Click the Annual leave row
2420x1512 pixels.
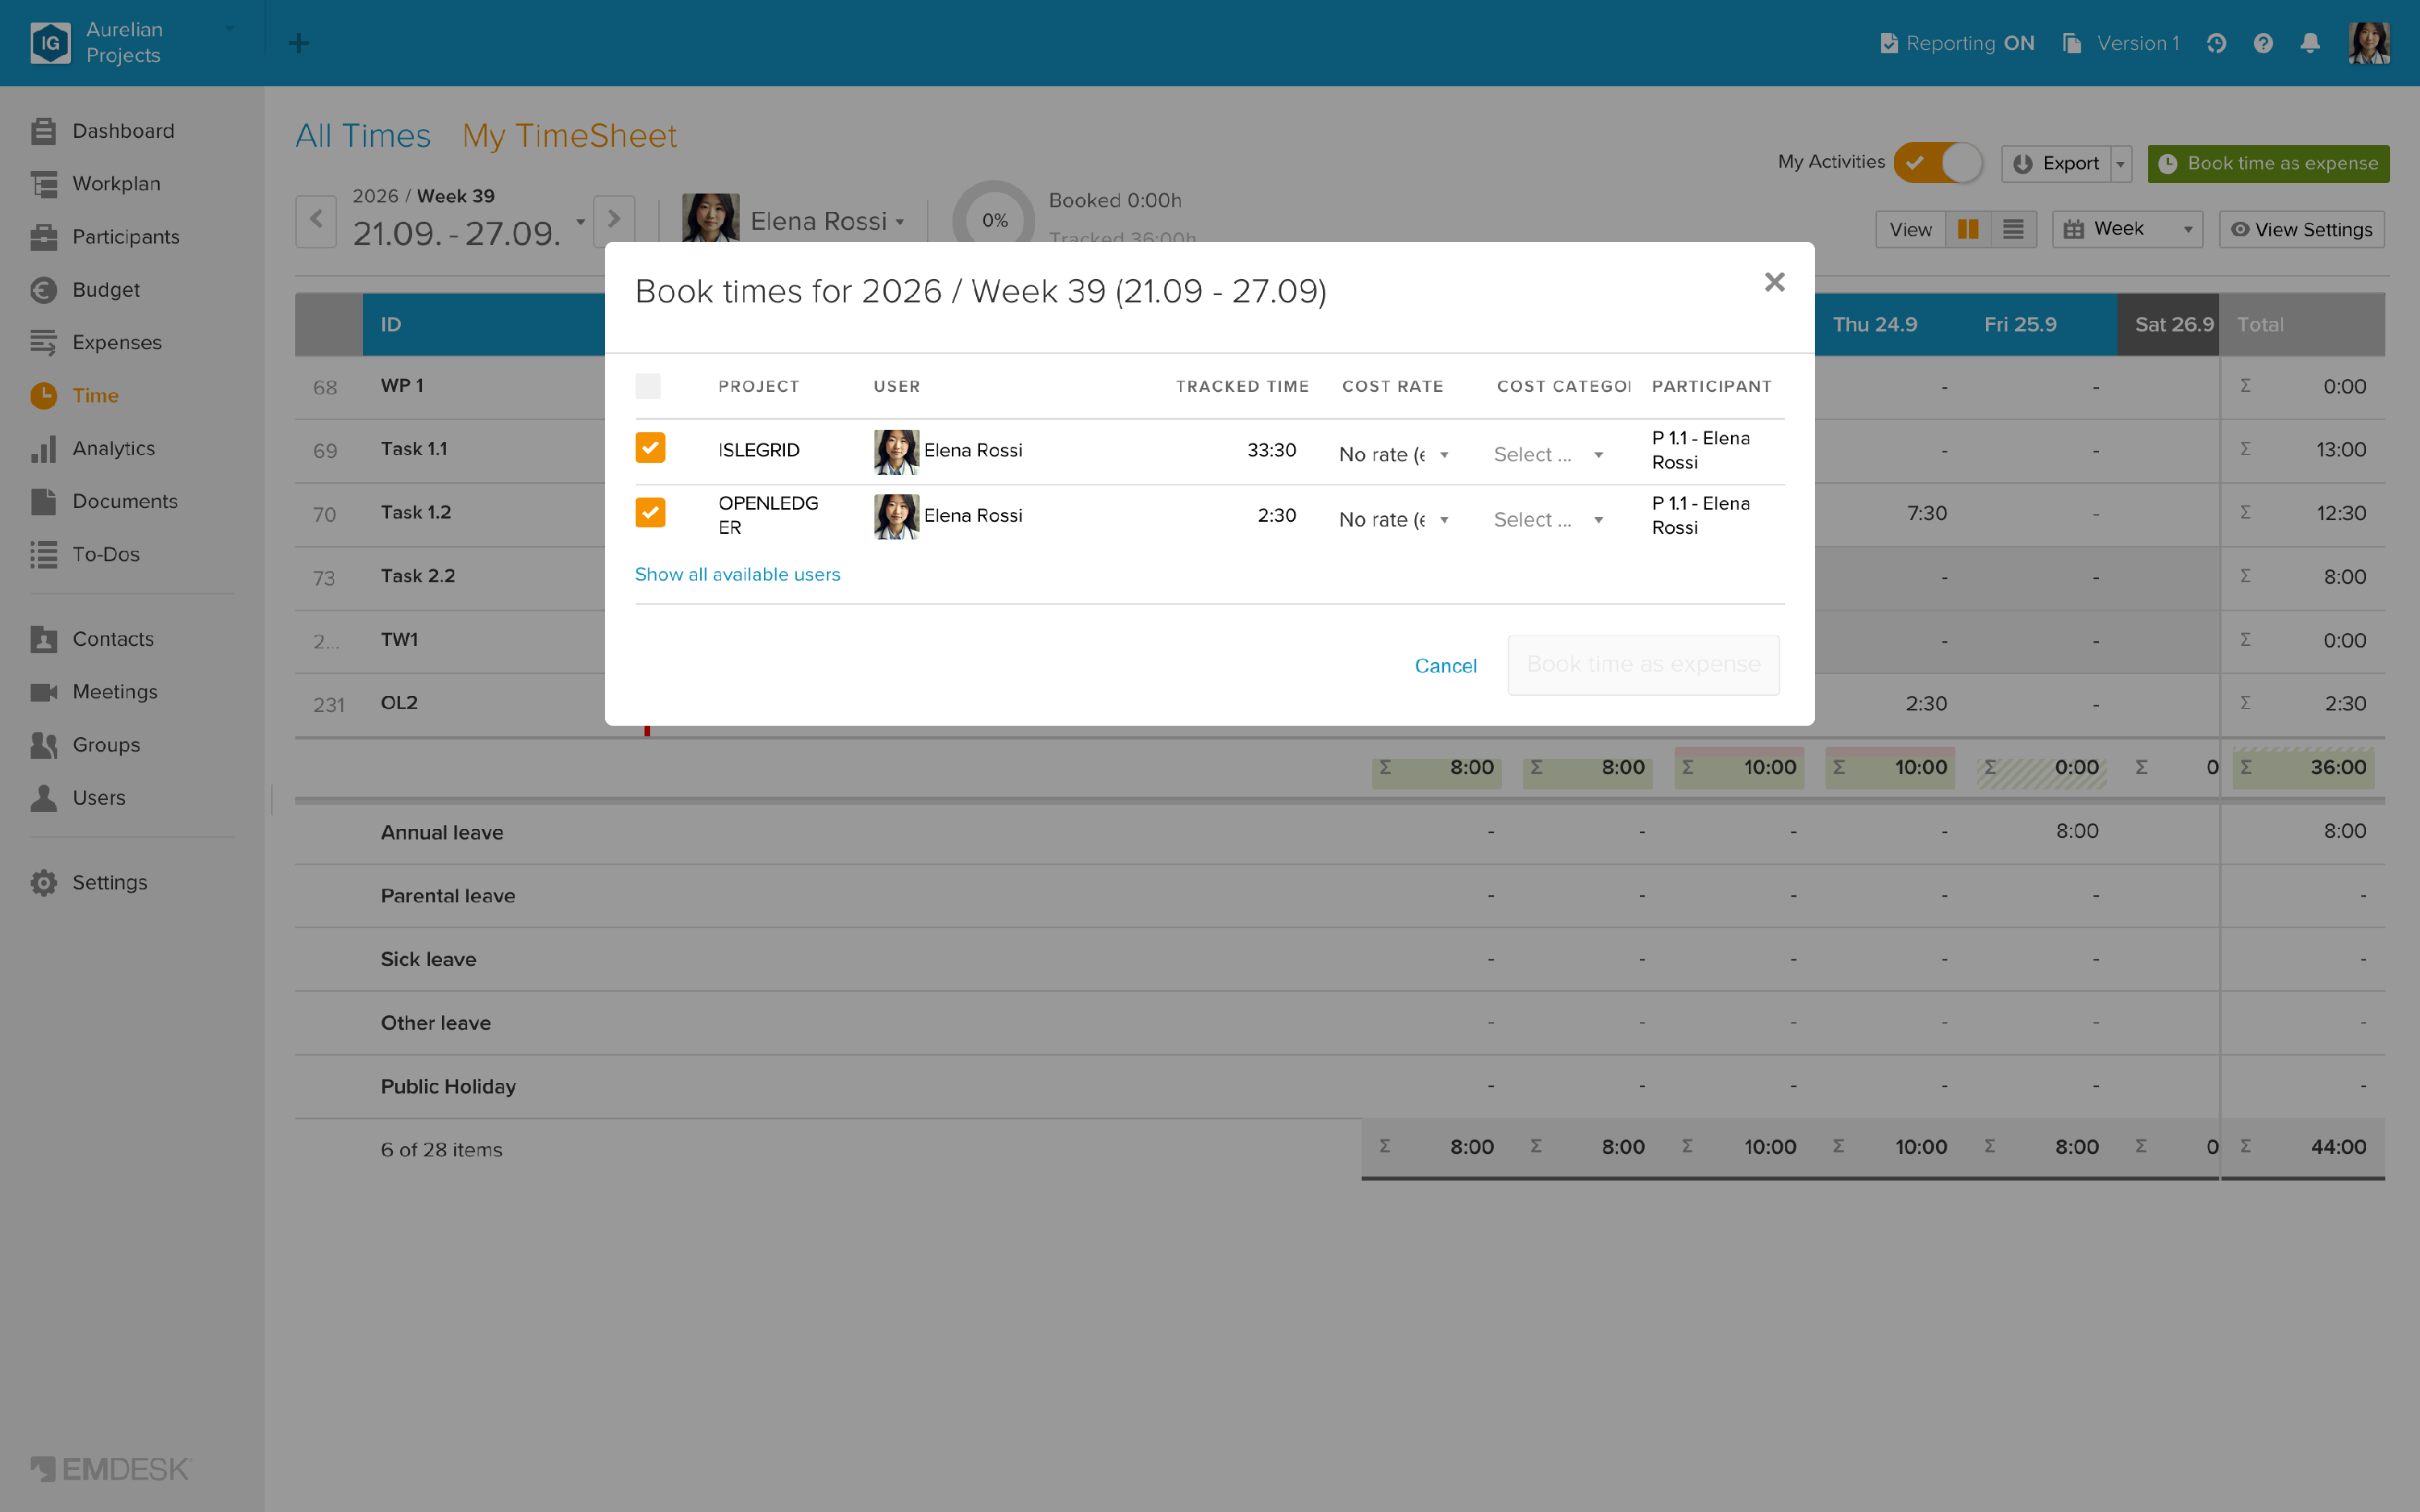coord(1340,832)
